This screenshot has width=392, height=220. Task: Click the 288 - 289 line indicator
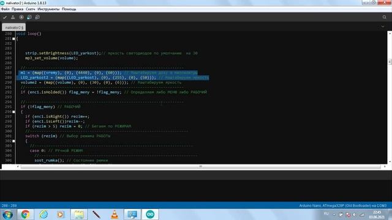coord(9,206)
